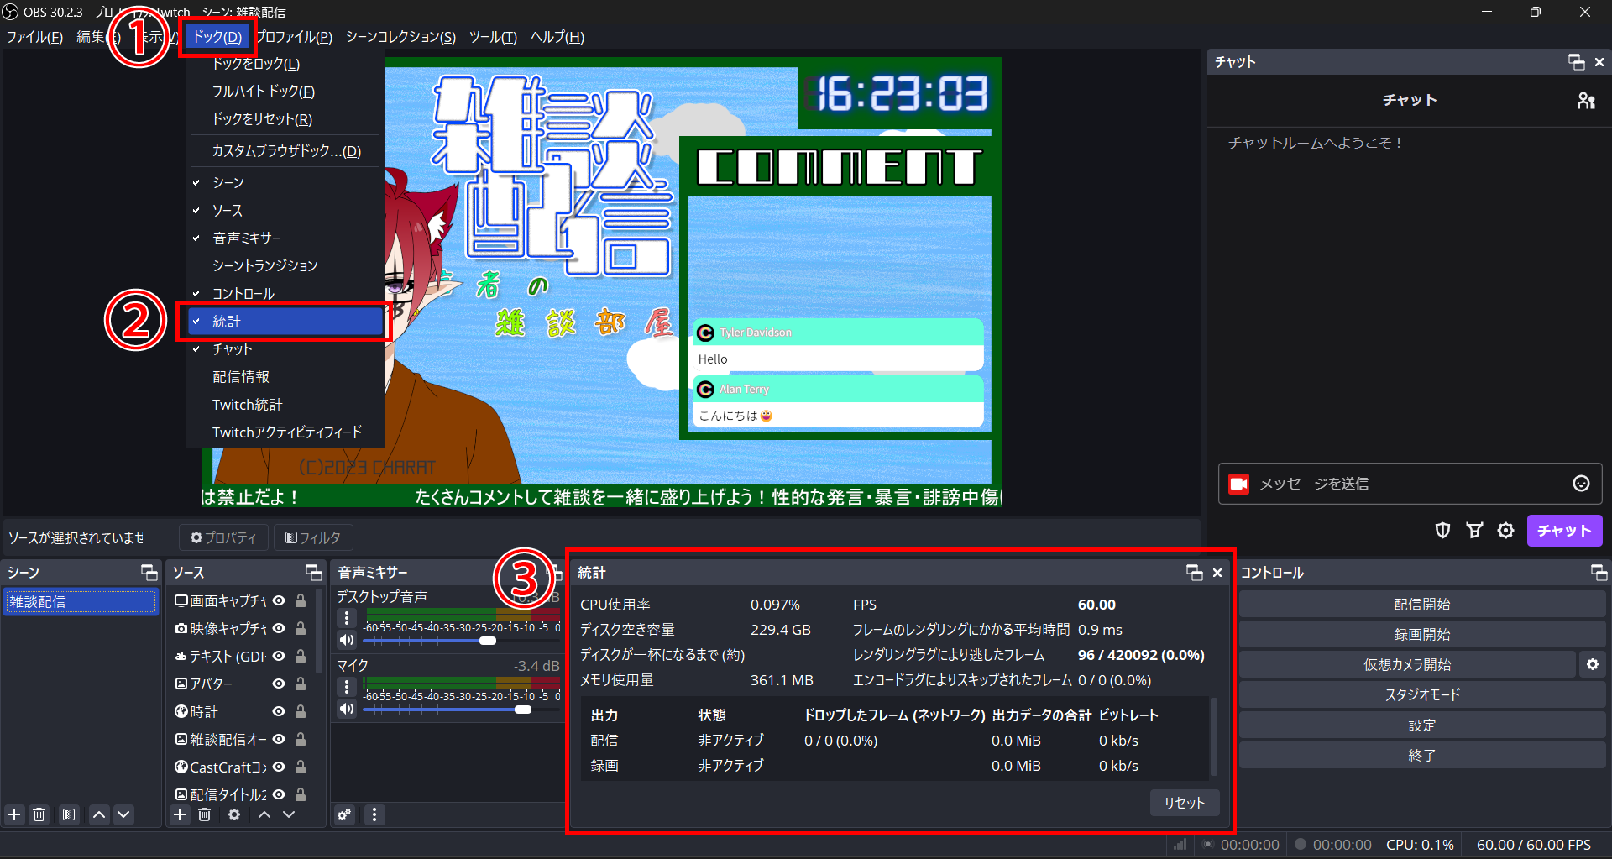Open the シーンコレクション(S) menu
Viewport: 1612px width, 859px height.
(x=400, y=37)
